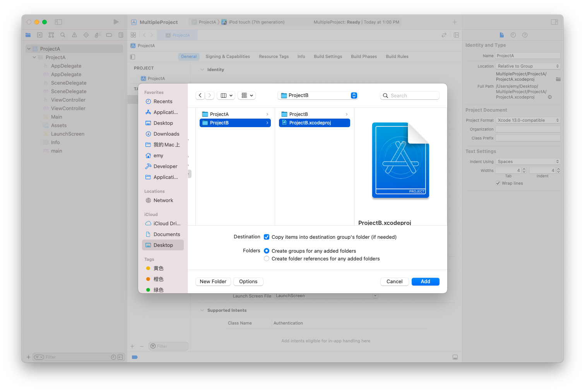Show the Quick Help inspector icon
Viewport: 585px width, 391px height.
coord(525,35)
